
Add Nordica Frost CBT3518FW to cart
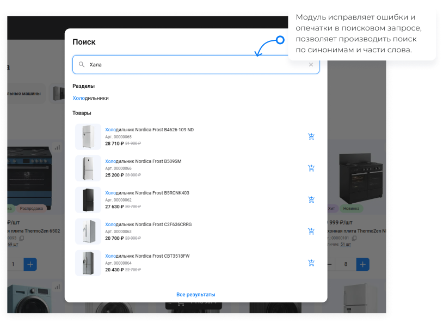click(x=311, y=263)
